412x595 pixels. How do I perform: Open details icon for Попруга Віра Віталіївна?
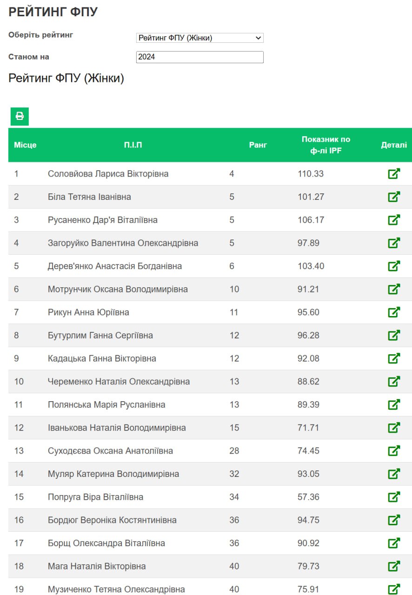(394, 497)
